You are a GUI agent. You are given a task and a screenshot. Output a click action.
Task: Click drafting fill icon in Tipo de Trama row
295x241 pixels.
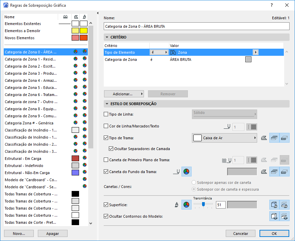pos(264,138)
